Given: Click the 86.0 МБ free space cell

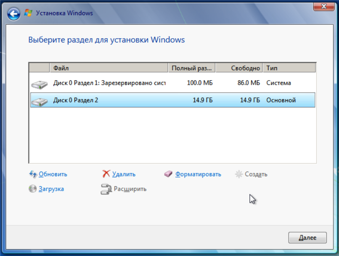Looking at the screenshot, I should 249,83.
